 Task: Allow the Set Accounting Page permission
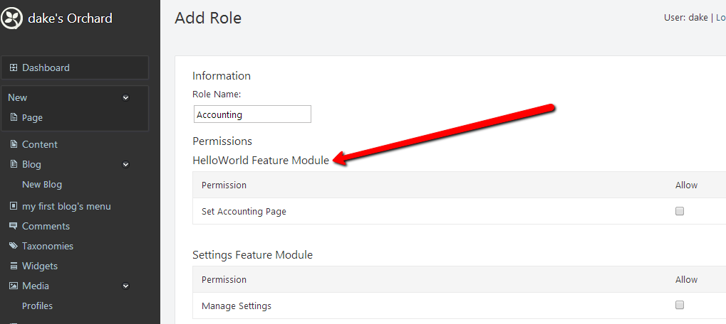(x=679, y=212)
